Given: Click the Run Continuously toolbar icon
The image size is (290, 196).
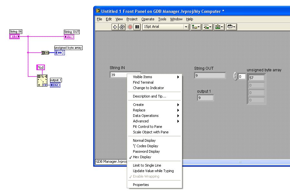Looking at the screenshot, I should (122, 27).
